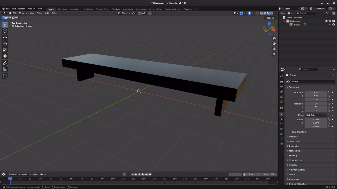Open the File menu
Image resolution: width=337 pixels, height=189 pixels.
coord(8,9)
